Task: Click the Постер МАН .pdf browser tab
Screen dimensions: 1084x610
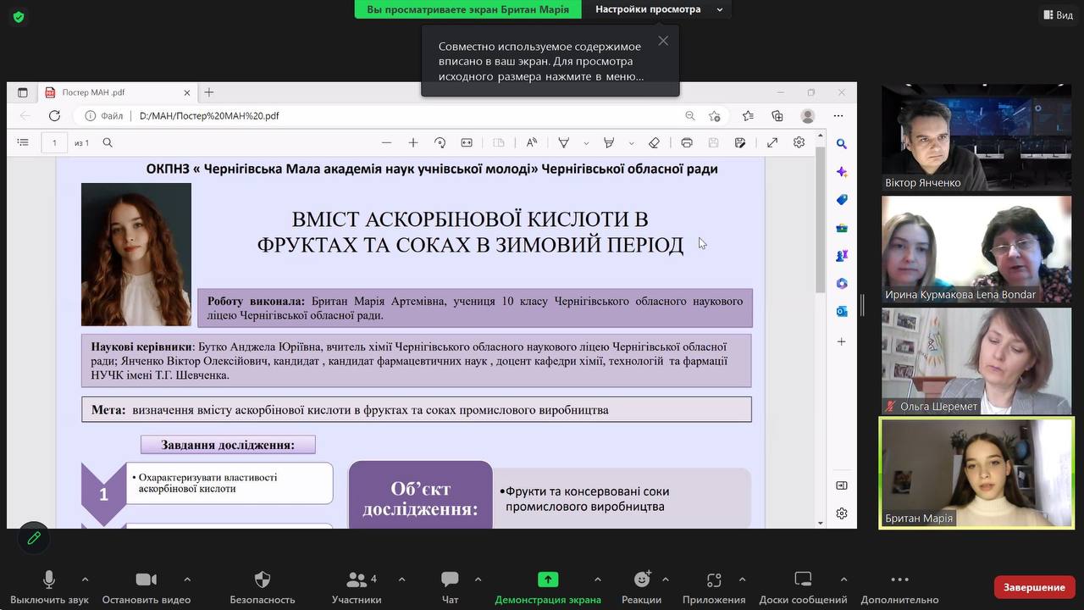Action: (119, 92)
